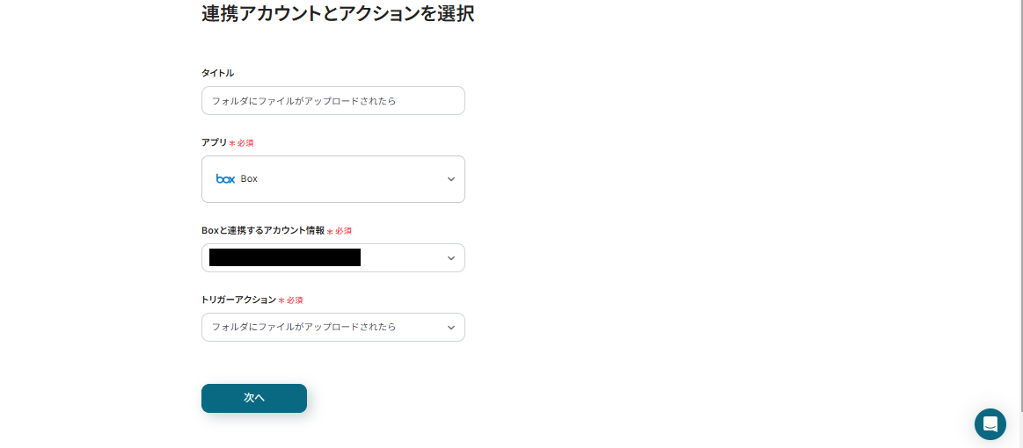Click the 必須 mark beside トリガーアクション

coord(294,300)
